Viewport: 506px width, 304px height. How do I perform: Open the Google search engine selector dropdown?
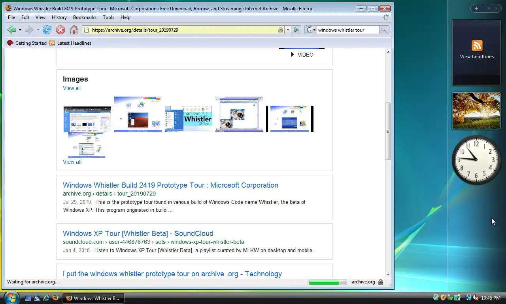tap(311, 30)
